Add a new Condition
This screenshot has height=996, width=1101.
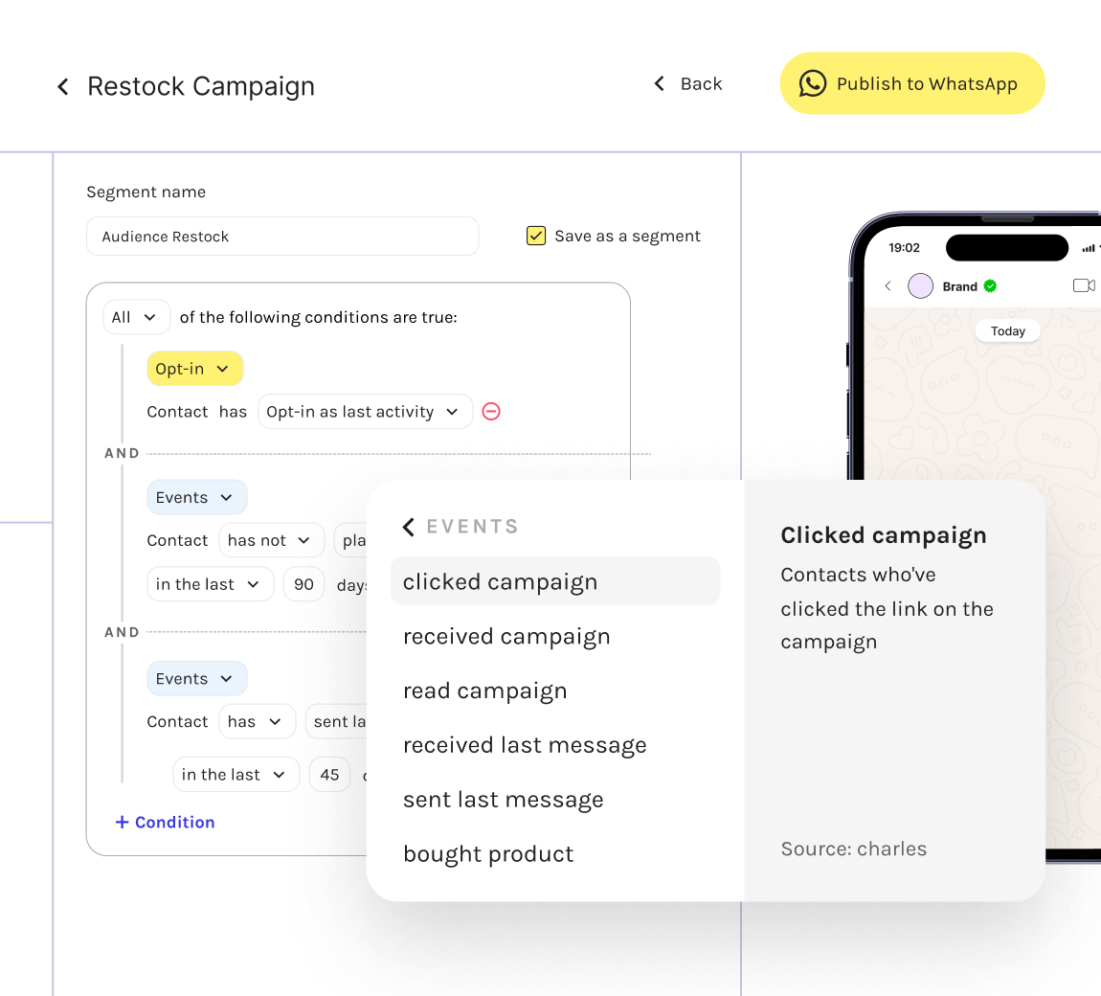[x=165, y=822]
